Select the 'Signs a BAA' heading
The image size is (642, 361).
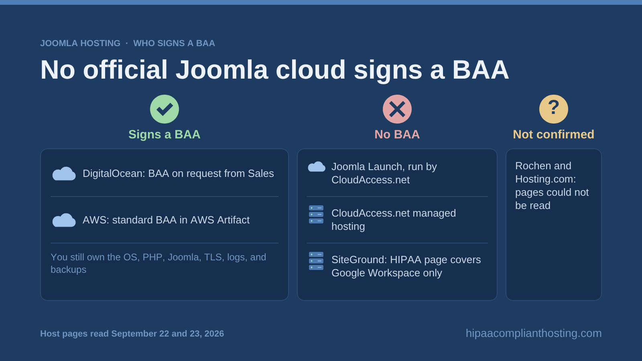(x=165, y=134)
